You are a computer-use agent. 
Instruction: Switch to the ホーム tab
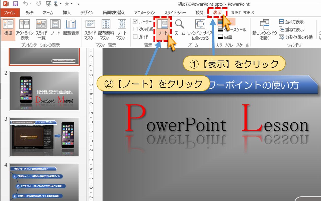[48, 13]
